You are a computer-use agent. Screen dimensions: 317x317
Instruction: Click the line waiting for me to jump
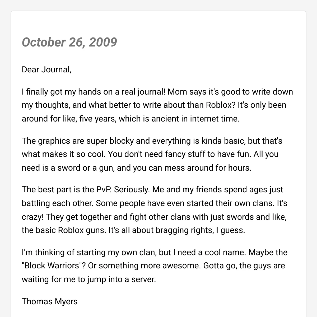click(x=89, y=279)
